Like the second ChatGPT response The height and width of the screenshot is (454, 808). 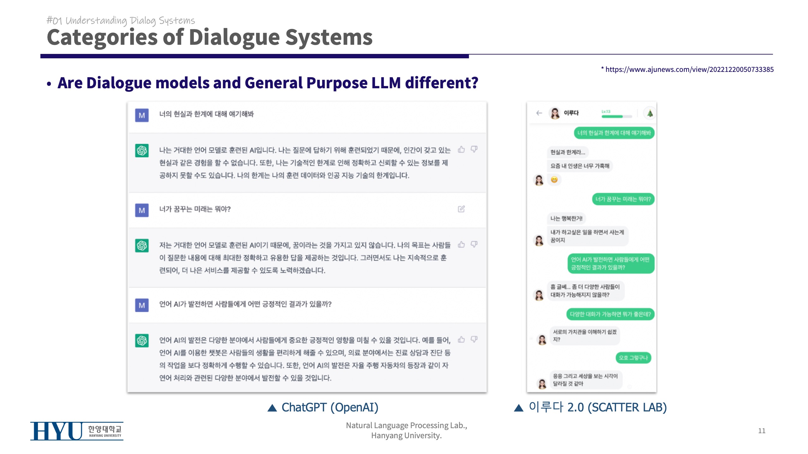point(461,244)
